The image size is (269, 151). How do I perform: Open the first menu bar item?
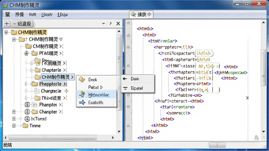(x=8, y=14)
